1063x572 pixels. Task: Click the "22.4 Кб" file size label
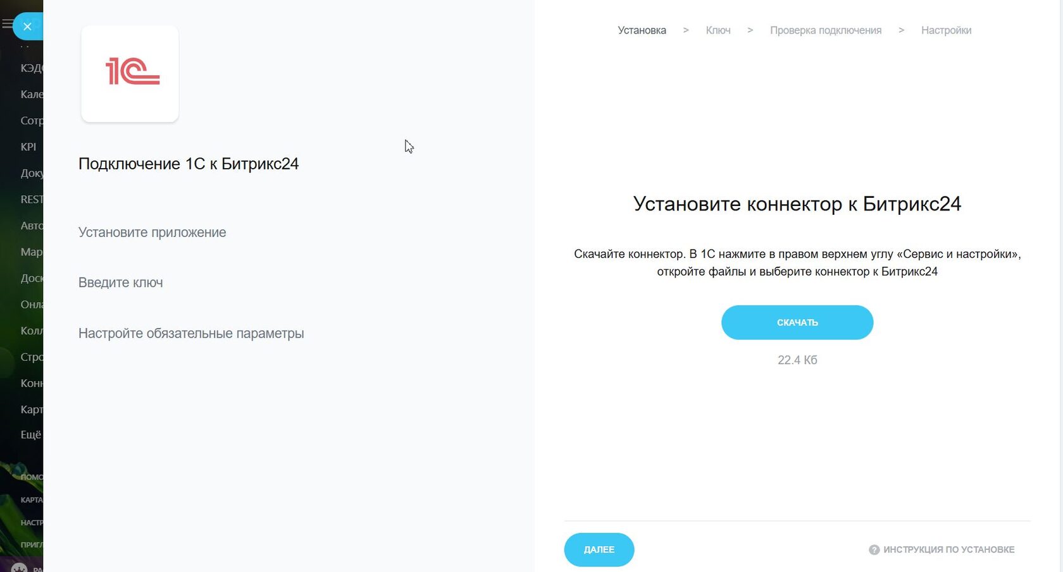797,360
